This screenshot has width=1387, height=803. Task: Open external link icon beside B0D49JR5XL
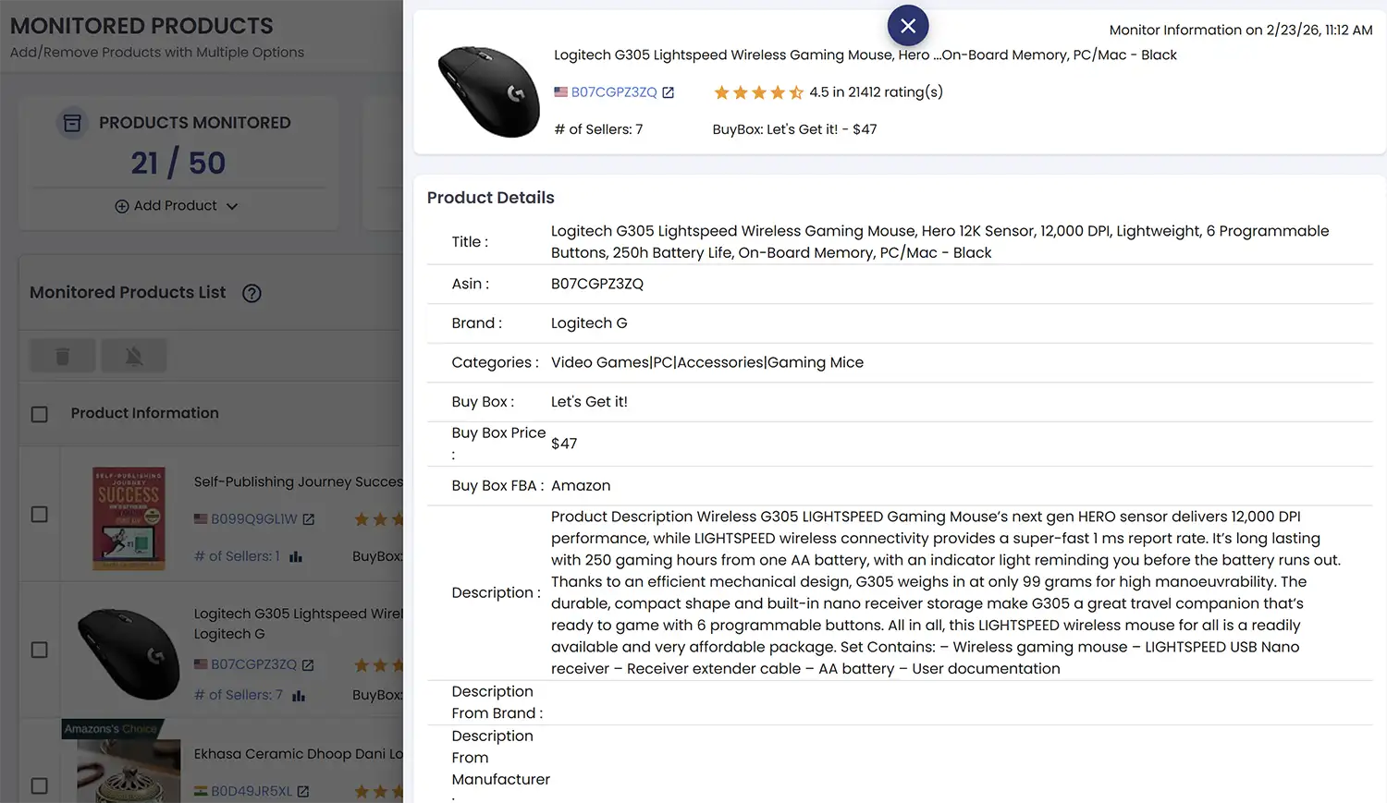(x=303, y=791)
